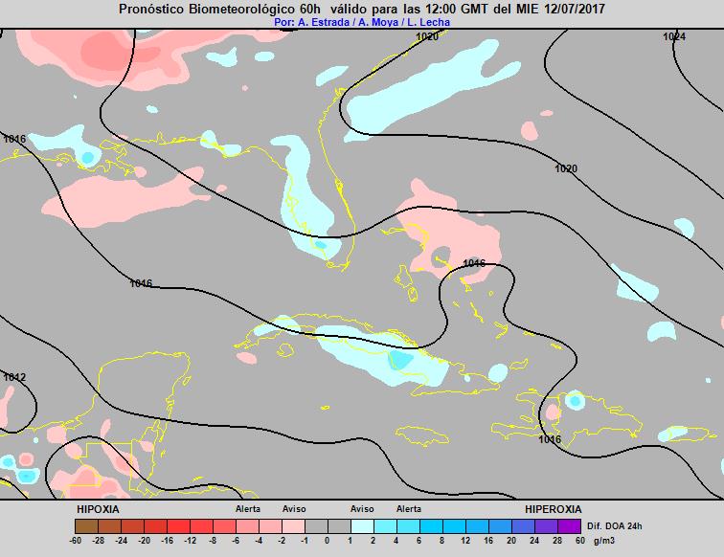Select the gray swatch between -1 and 0
The width and height of the screenshot is (724, 557).
pyautogui.click(x=316, y=526)
